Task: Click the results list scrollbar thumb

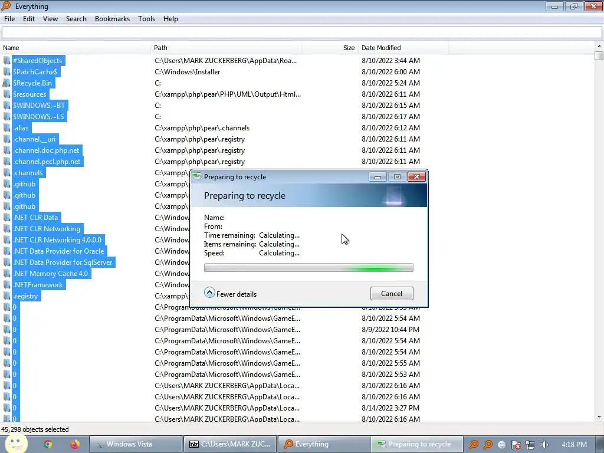Action: (599, 55)
